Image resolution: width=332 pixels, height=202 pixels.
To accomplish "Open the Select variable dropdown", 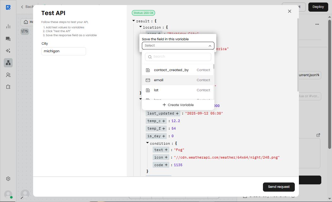I will [x=178, y=46].
